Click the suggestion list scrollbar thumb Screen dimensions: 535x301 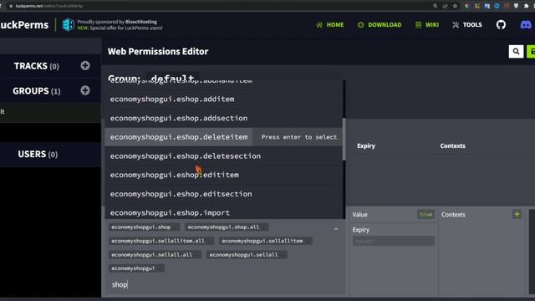coord(344,140)
